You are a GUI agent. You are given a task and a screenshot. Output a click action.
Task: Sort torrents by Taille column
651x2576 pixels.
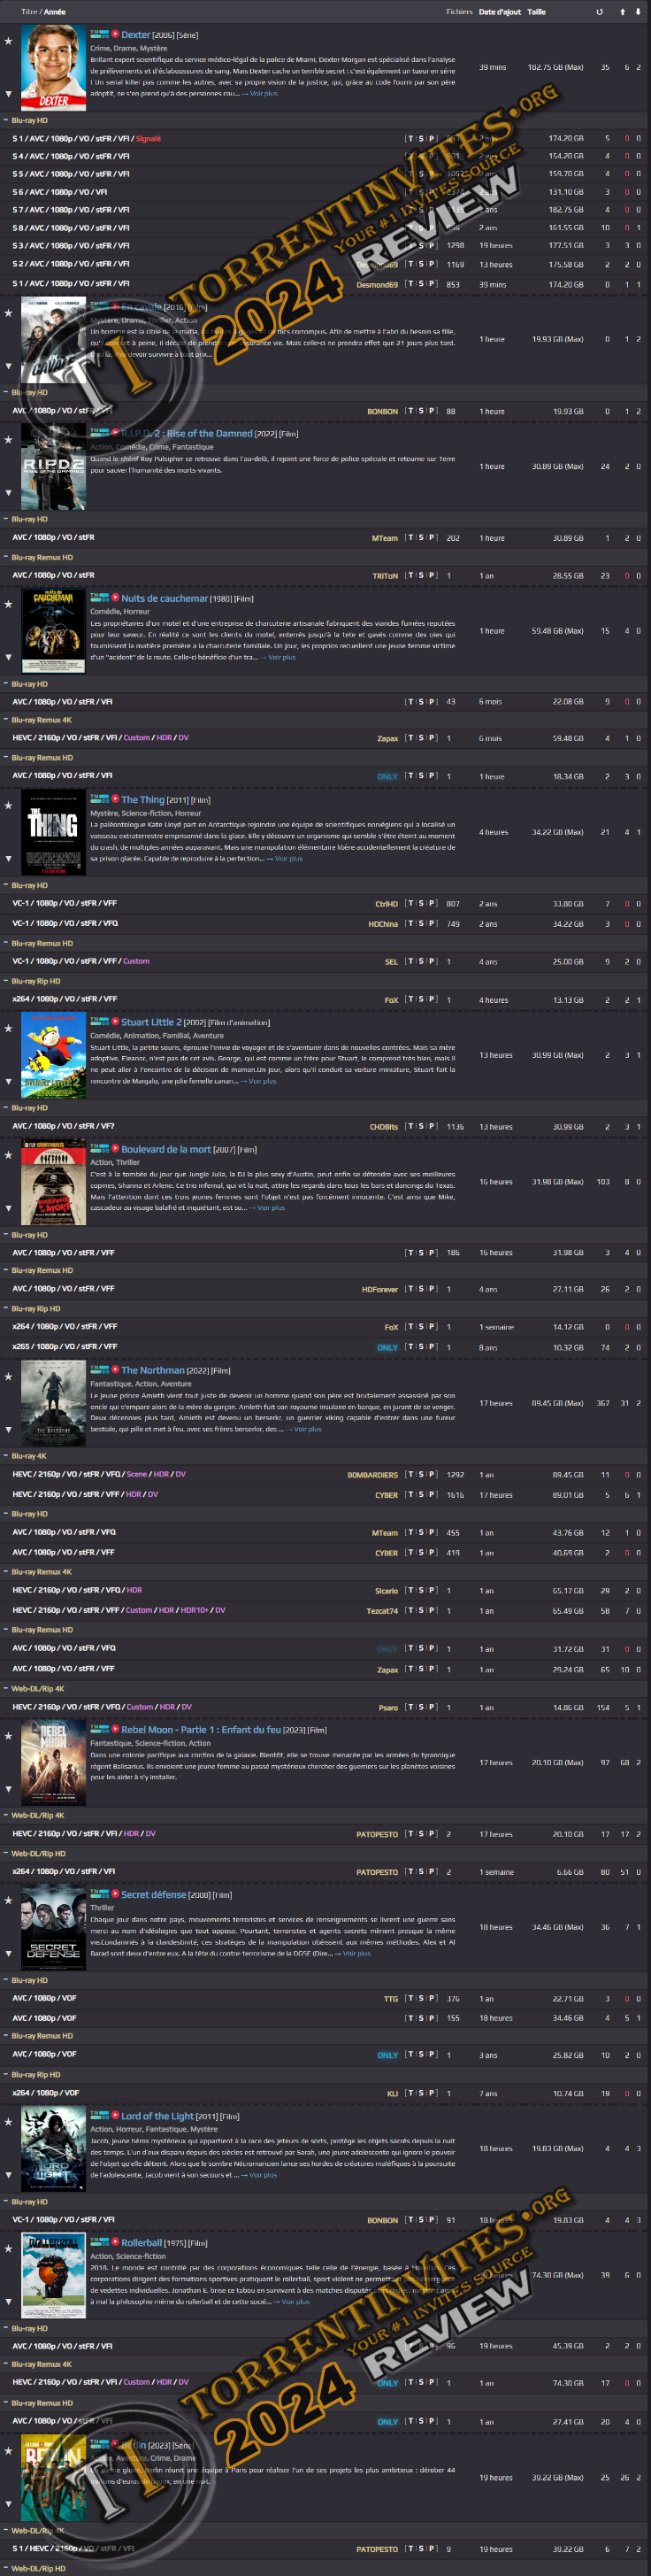click(x=536, y=12)
